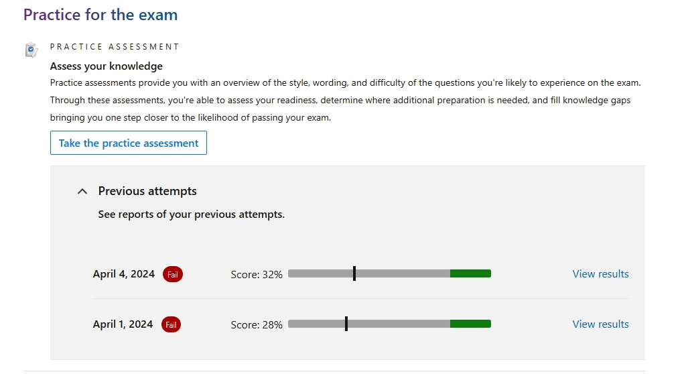Click See reports of your previous attempts text
Image resolution: width=684 pixels, height=374 pixels.
tap(191, 214)
